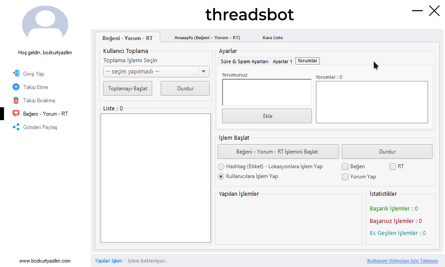This screenshot has height=267, width=445.
Task: Click the heart Beğeni - Yorum - RT icon
Action: point(16,113)
